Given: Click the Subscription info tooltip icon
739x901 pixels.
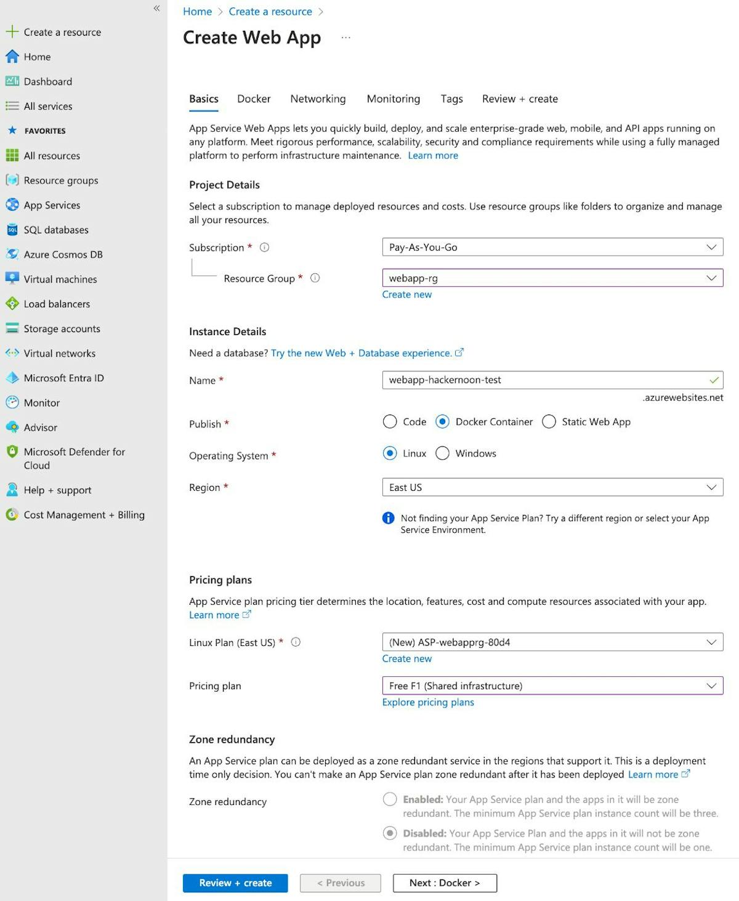Looking at the screenshot, I should click(x=264, y=248).
